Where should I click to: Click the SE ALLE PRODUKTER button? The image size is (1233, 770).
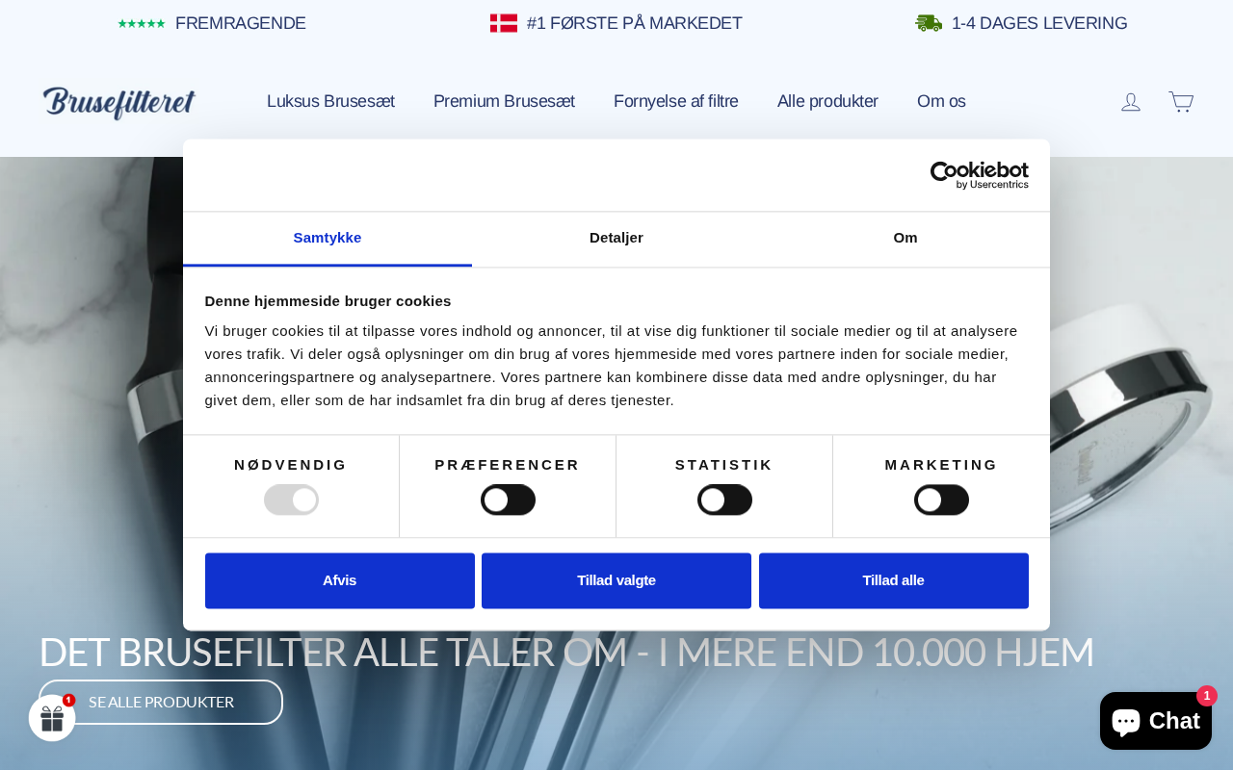[x=161, y=702]
